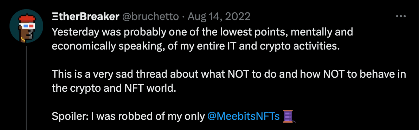Click the line starting "Yesterday was probably"
The image size is (419, 130).
202,32
